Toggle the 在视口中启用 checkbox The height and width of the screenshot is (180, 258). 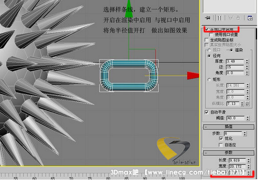207,29
